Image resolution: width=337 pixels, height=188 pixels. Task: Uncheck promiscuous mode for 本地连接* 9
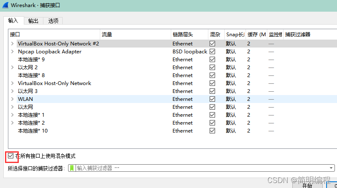tap(212, 60)
